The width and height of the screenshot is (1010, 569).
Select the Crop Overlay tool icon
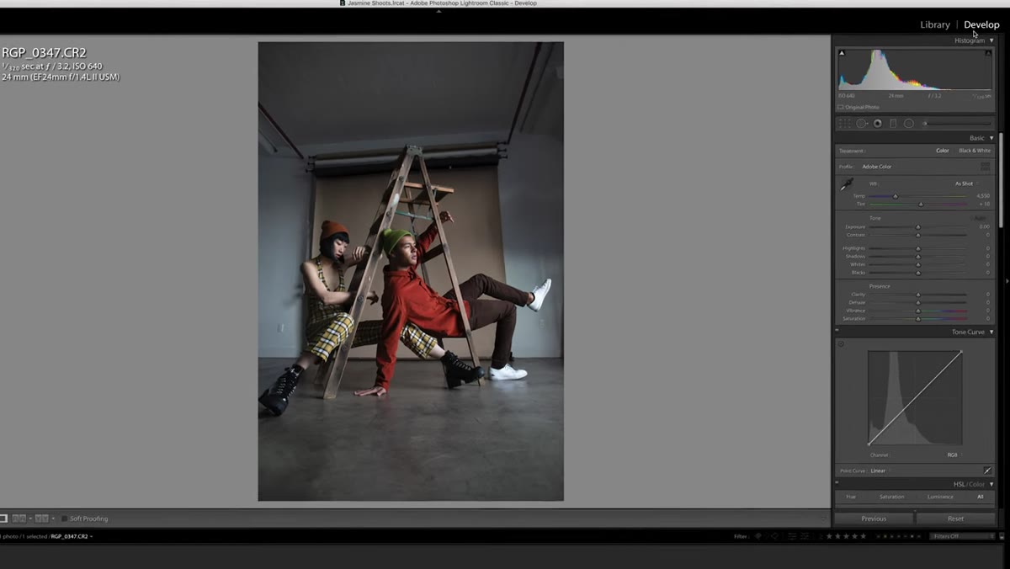[x=845, y=123]
